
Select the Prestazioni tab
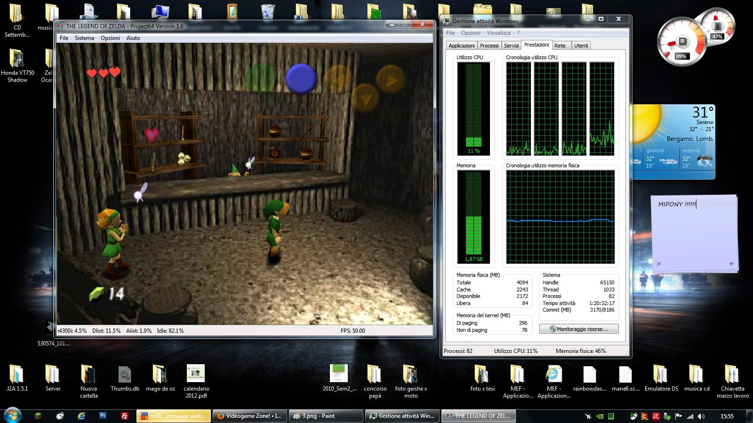537,45
